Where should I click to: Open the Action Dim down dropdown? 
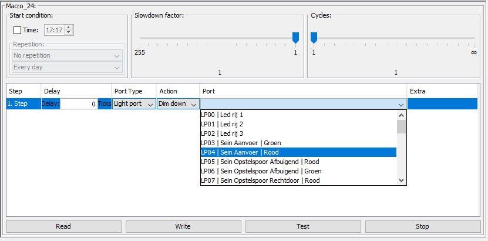tap(178, 104)
